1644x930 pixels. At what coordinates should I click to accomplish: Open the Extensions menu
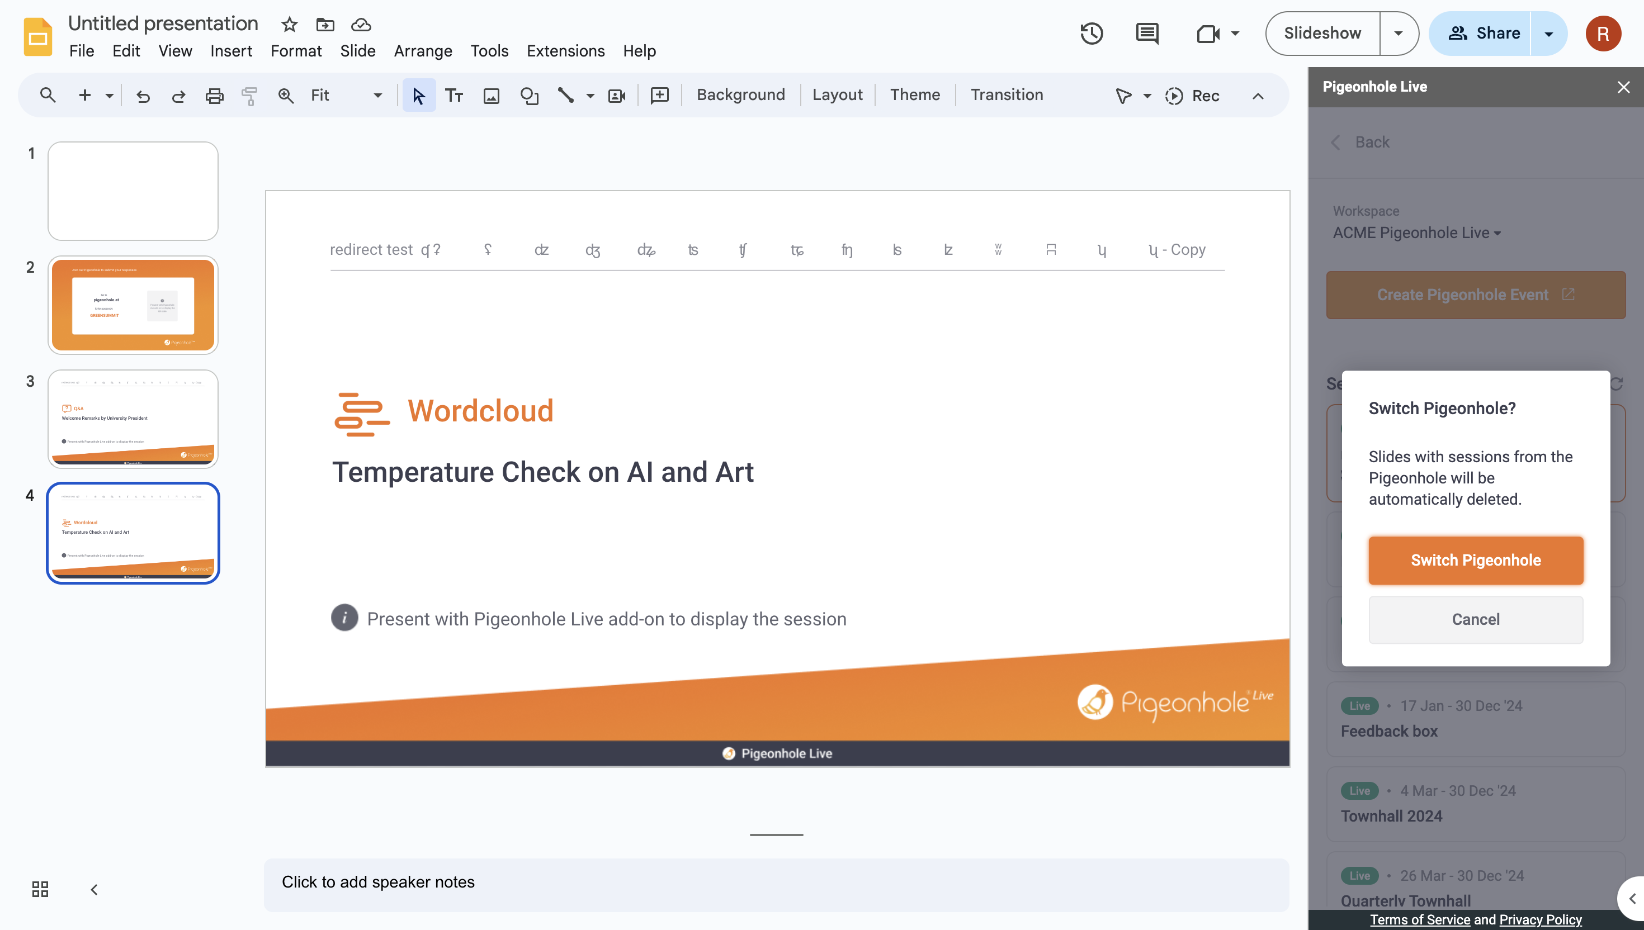[565, 51]
